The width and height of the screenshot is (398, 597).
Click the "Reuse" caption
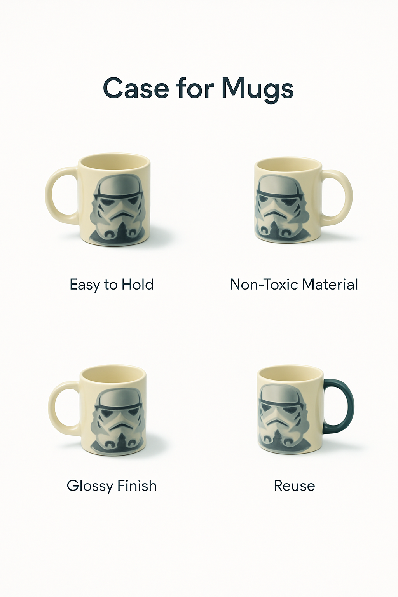(294, 486)
